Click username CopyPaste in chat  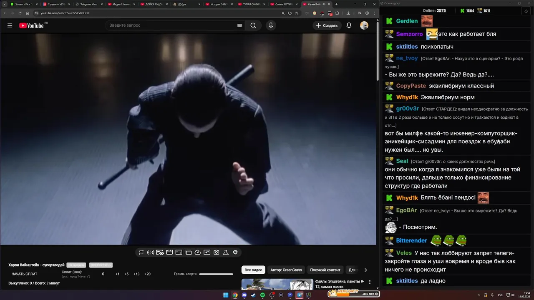click(411, 86)
